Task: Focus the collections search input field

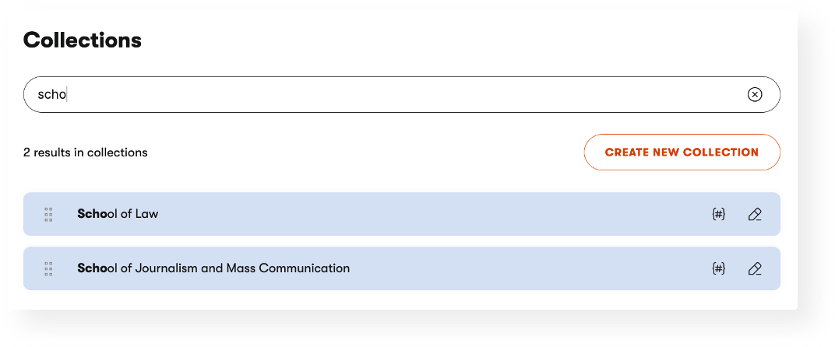Action: point(389,95)
